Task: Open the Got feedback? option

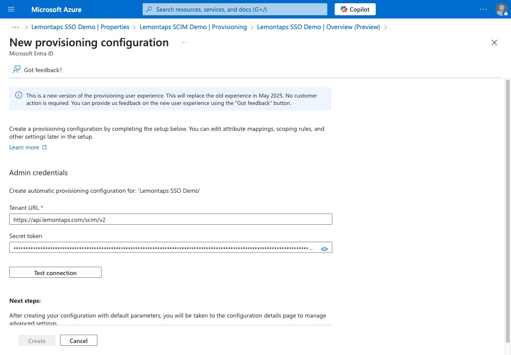Action: click(37, 70)
